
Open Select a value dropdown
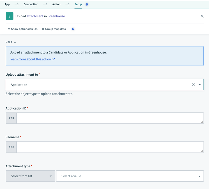pyautogui.click(x=130, y=176)
